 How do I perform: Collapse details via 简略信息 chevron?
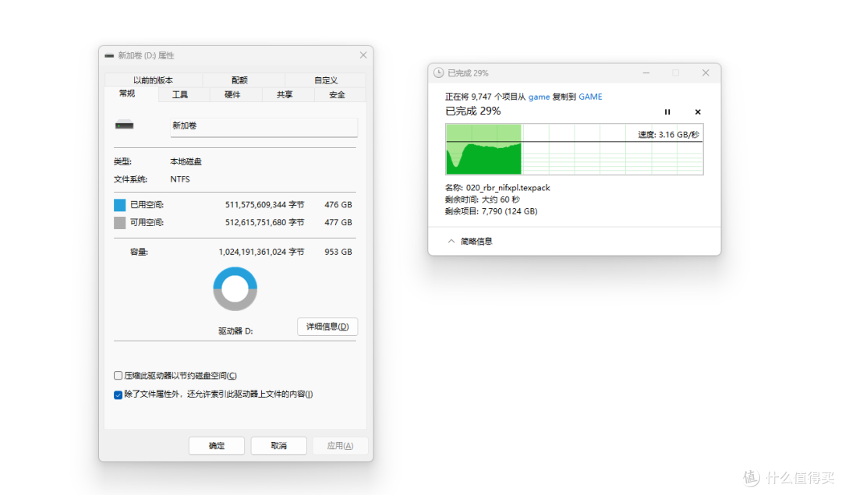coord(451,241)
